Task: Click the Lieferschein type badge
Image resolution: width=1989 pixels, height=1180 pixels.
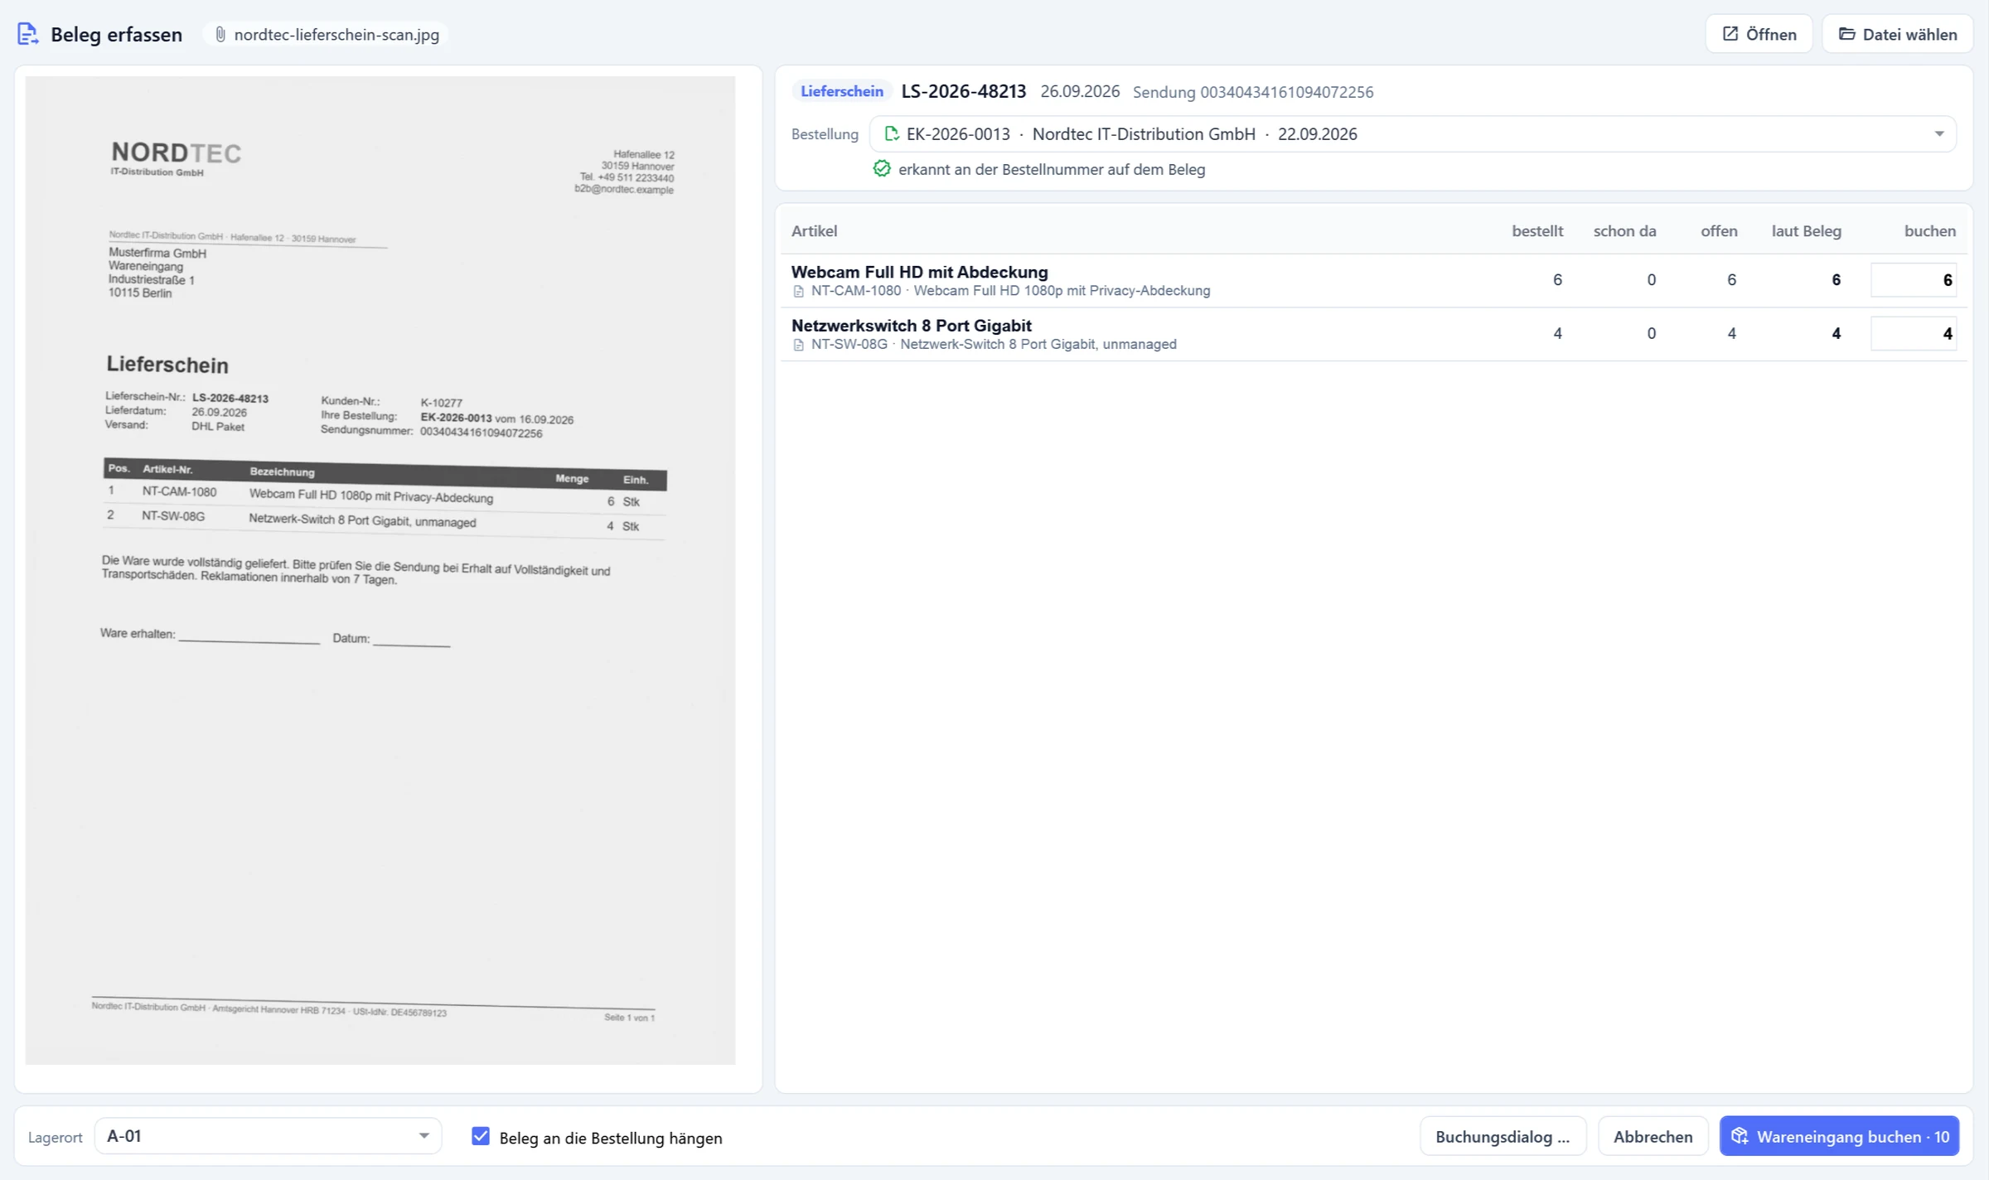Action: point(841,91)
